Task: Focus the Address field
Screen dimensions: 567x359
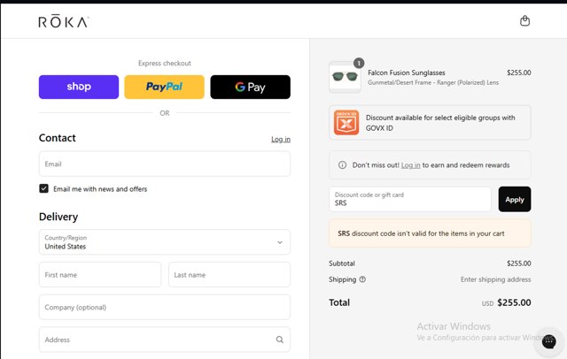Action: click(x=165, y=340)
